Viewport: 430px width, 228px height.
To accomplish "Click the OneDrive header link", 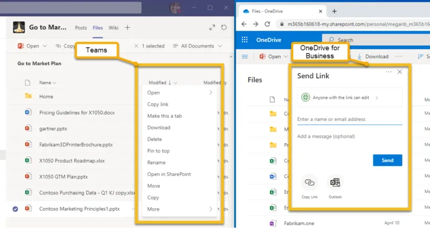I will 269,40.
